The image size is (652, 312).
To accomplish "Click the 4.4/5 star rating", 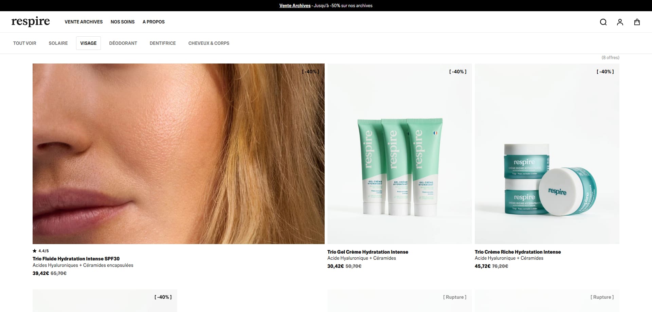I will click(x=41, y=251).
